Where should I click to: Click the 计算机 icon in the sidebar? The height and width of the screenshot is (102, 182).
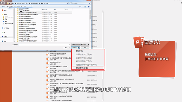point(3,37)
